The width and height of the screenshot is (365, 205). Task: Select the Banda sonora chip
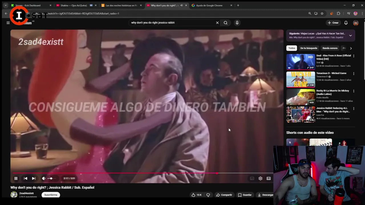click(x=330, y=48)
